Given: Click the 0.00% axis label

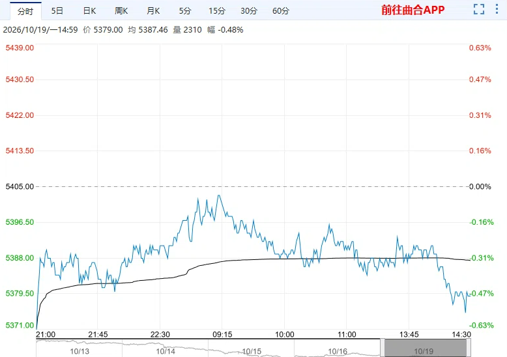Looking at the screenshot, I should coord(480,186).
